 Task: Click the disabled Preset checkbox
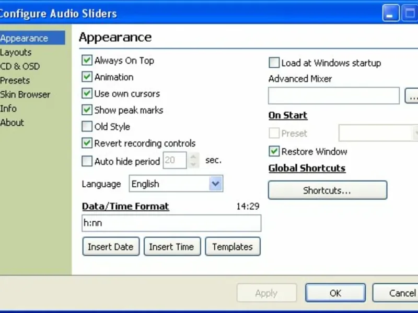(x=274, y=133)
